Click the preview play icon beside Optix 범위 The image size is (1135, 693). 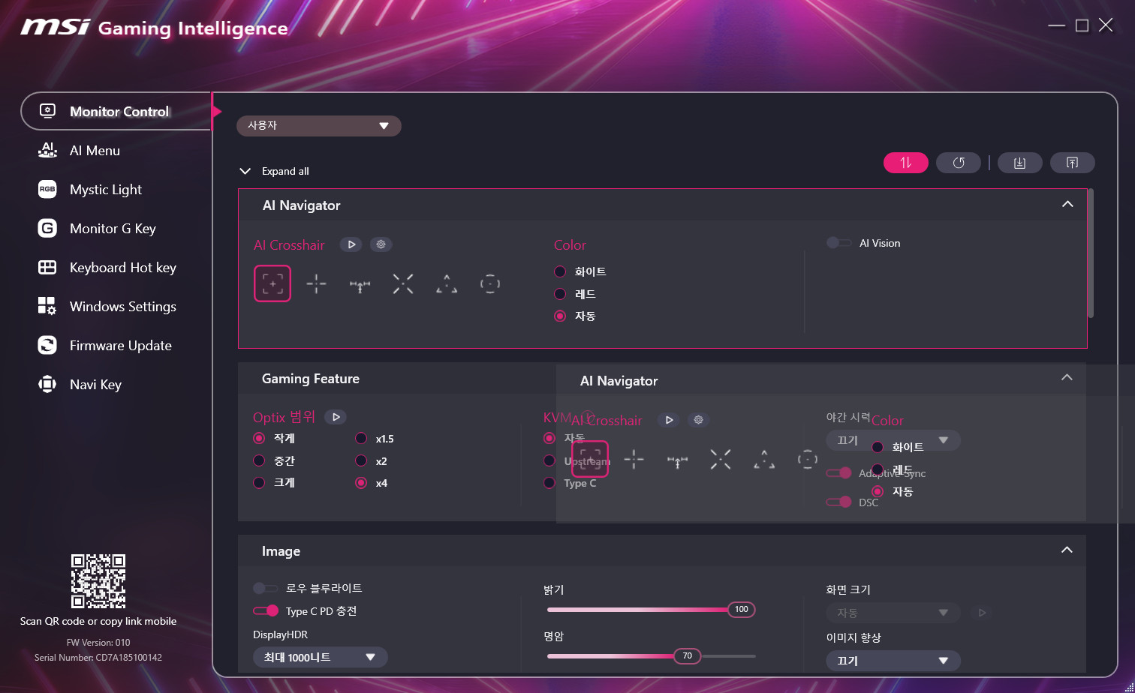pos(336,417)
